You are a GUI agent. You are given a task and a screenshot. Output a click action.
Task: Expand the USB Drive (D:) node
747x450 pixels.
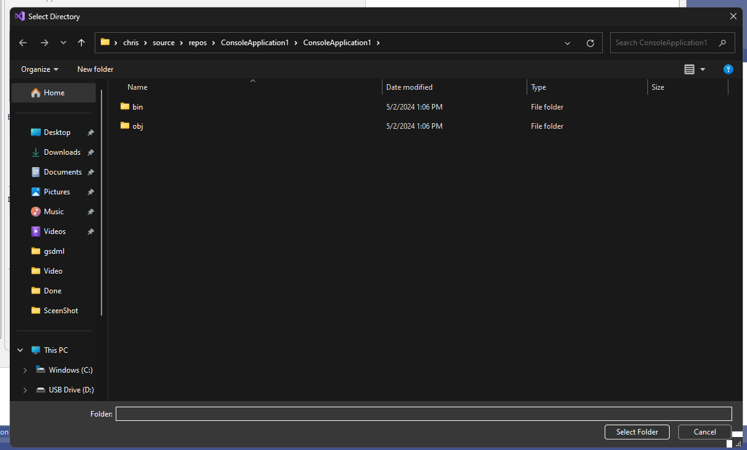[x=25, y=390]
